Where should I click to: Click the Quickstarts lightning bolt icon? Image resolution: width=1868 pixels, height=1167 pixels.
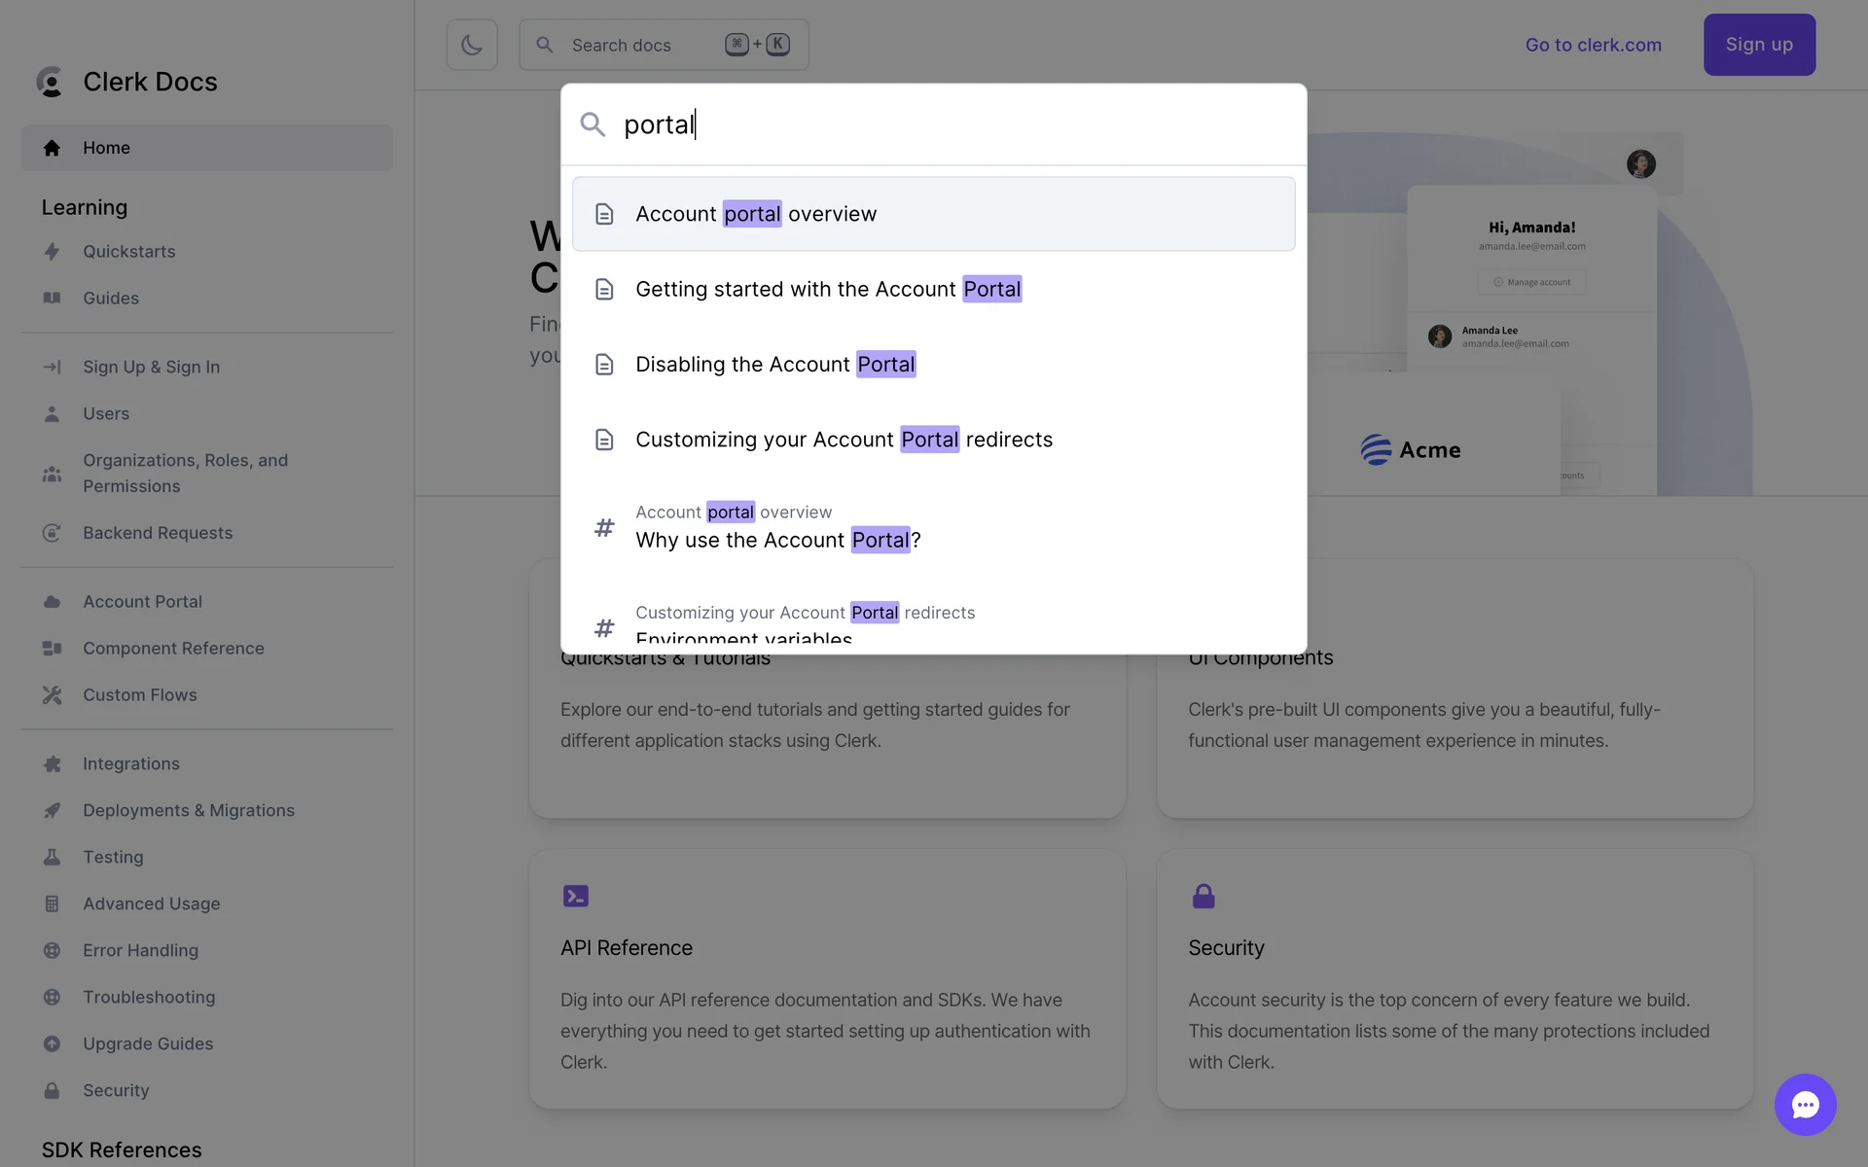point(53,252)
